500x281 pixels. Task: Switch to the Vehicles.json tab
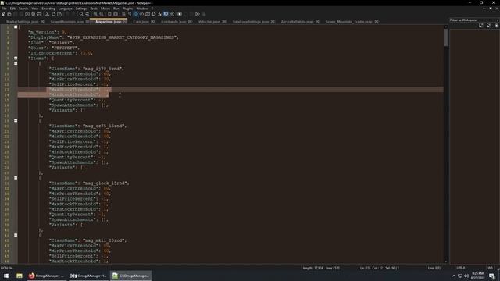209,22
